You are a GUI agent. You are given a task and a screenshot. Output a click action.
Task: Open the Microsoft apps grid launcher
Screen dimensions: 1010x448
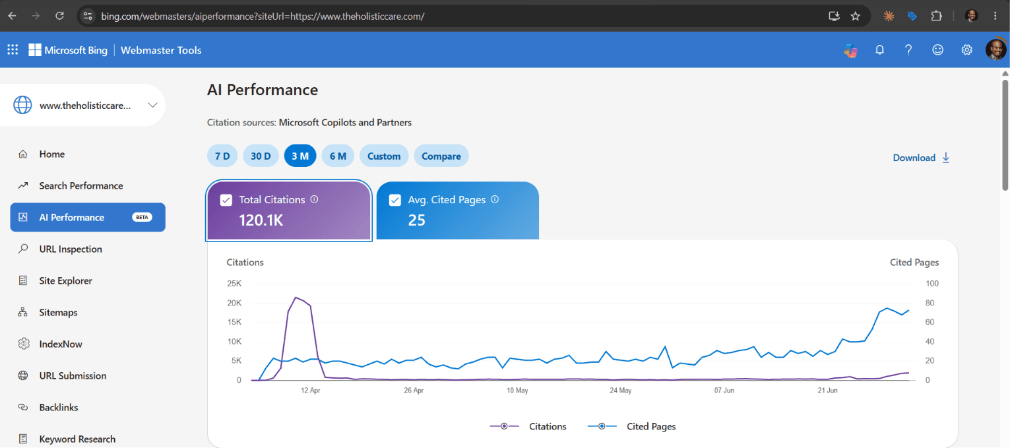13,50
